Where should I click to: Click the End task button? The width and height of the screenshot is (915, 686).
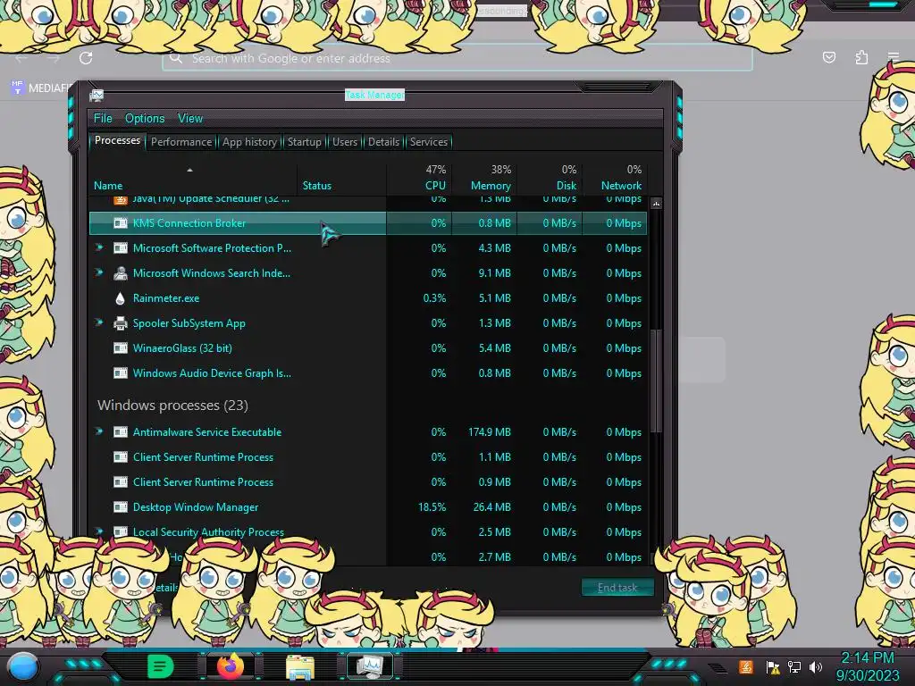(x=617, y=588)
